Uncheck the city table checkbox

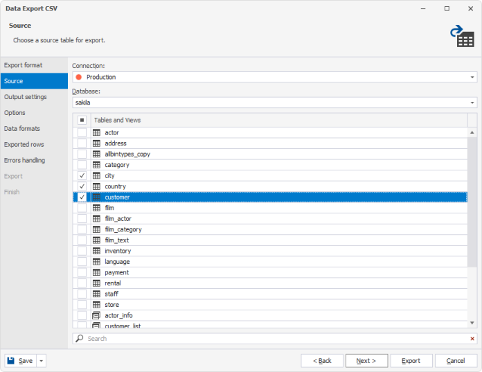(82, 176)
